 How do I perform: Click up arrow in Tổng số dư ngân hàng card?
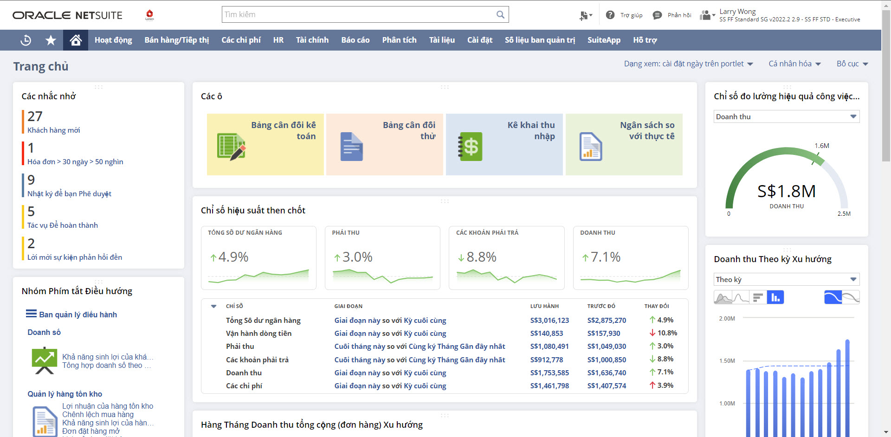[x=213, y=257]
